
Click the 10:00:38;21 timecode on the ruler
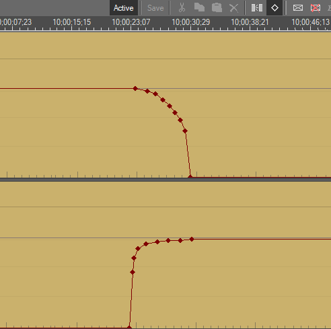pos(250,22)
